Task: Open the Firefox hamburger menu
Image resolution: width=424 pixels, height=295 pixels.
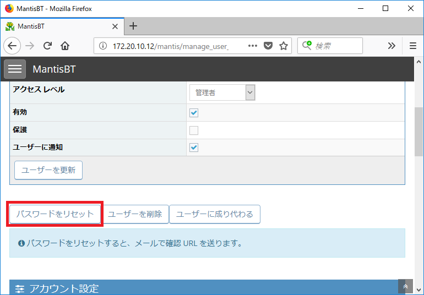Action: 413,46
